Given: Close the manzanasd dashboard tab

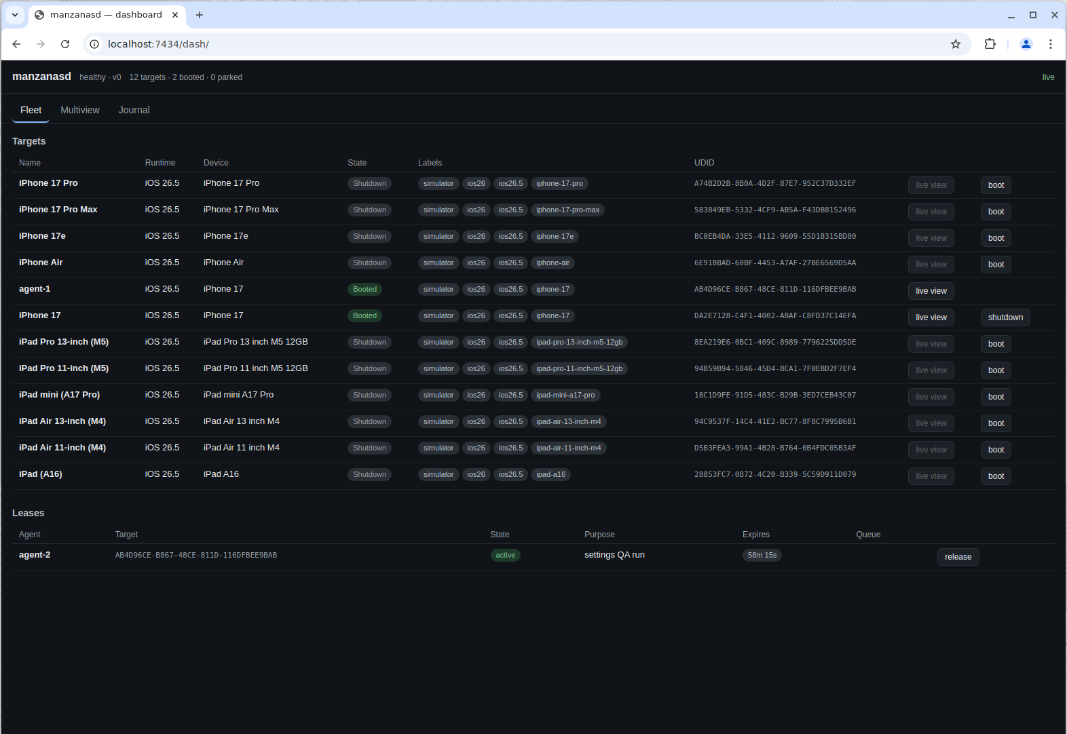Looking at the screenshot, I should pos(175,15).
